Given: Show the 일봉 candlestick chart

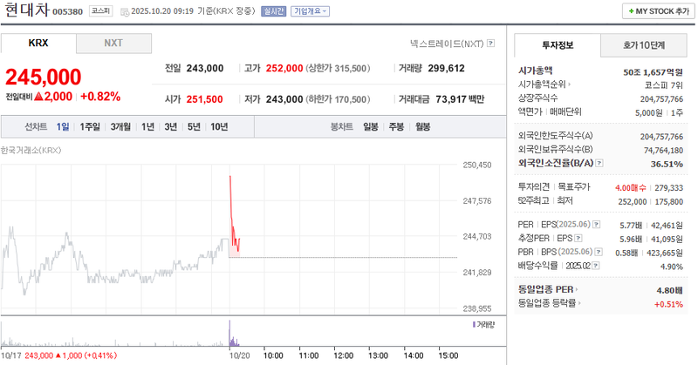Looking at the screenshot, I should click(x=371, y=126).
